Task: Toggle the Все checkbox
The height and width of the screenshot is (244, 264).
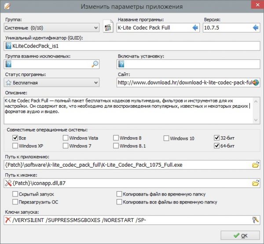Action: point(15,138)
